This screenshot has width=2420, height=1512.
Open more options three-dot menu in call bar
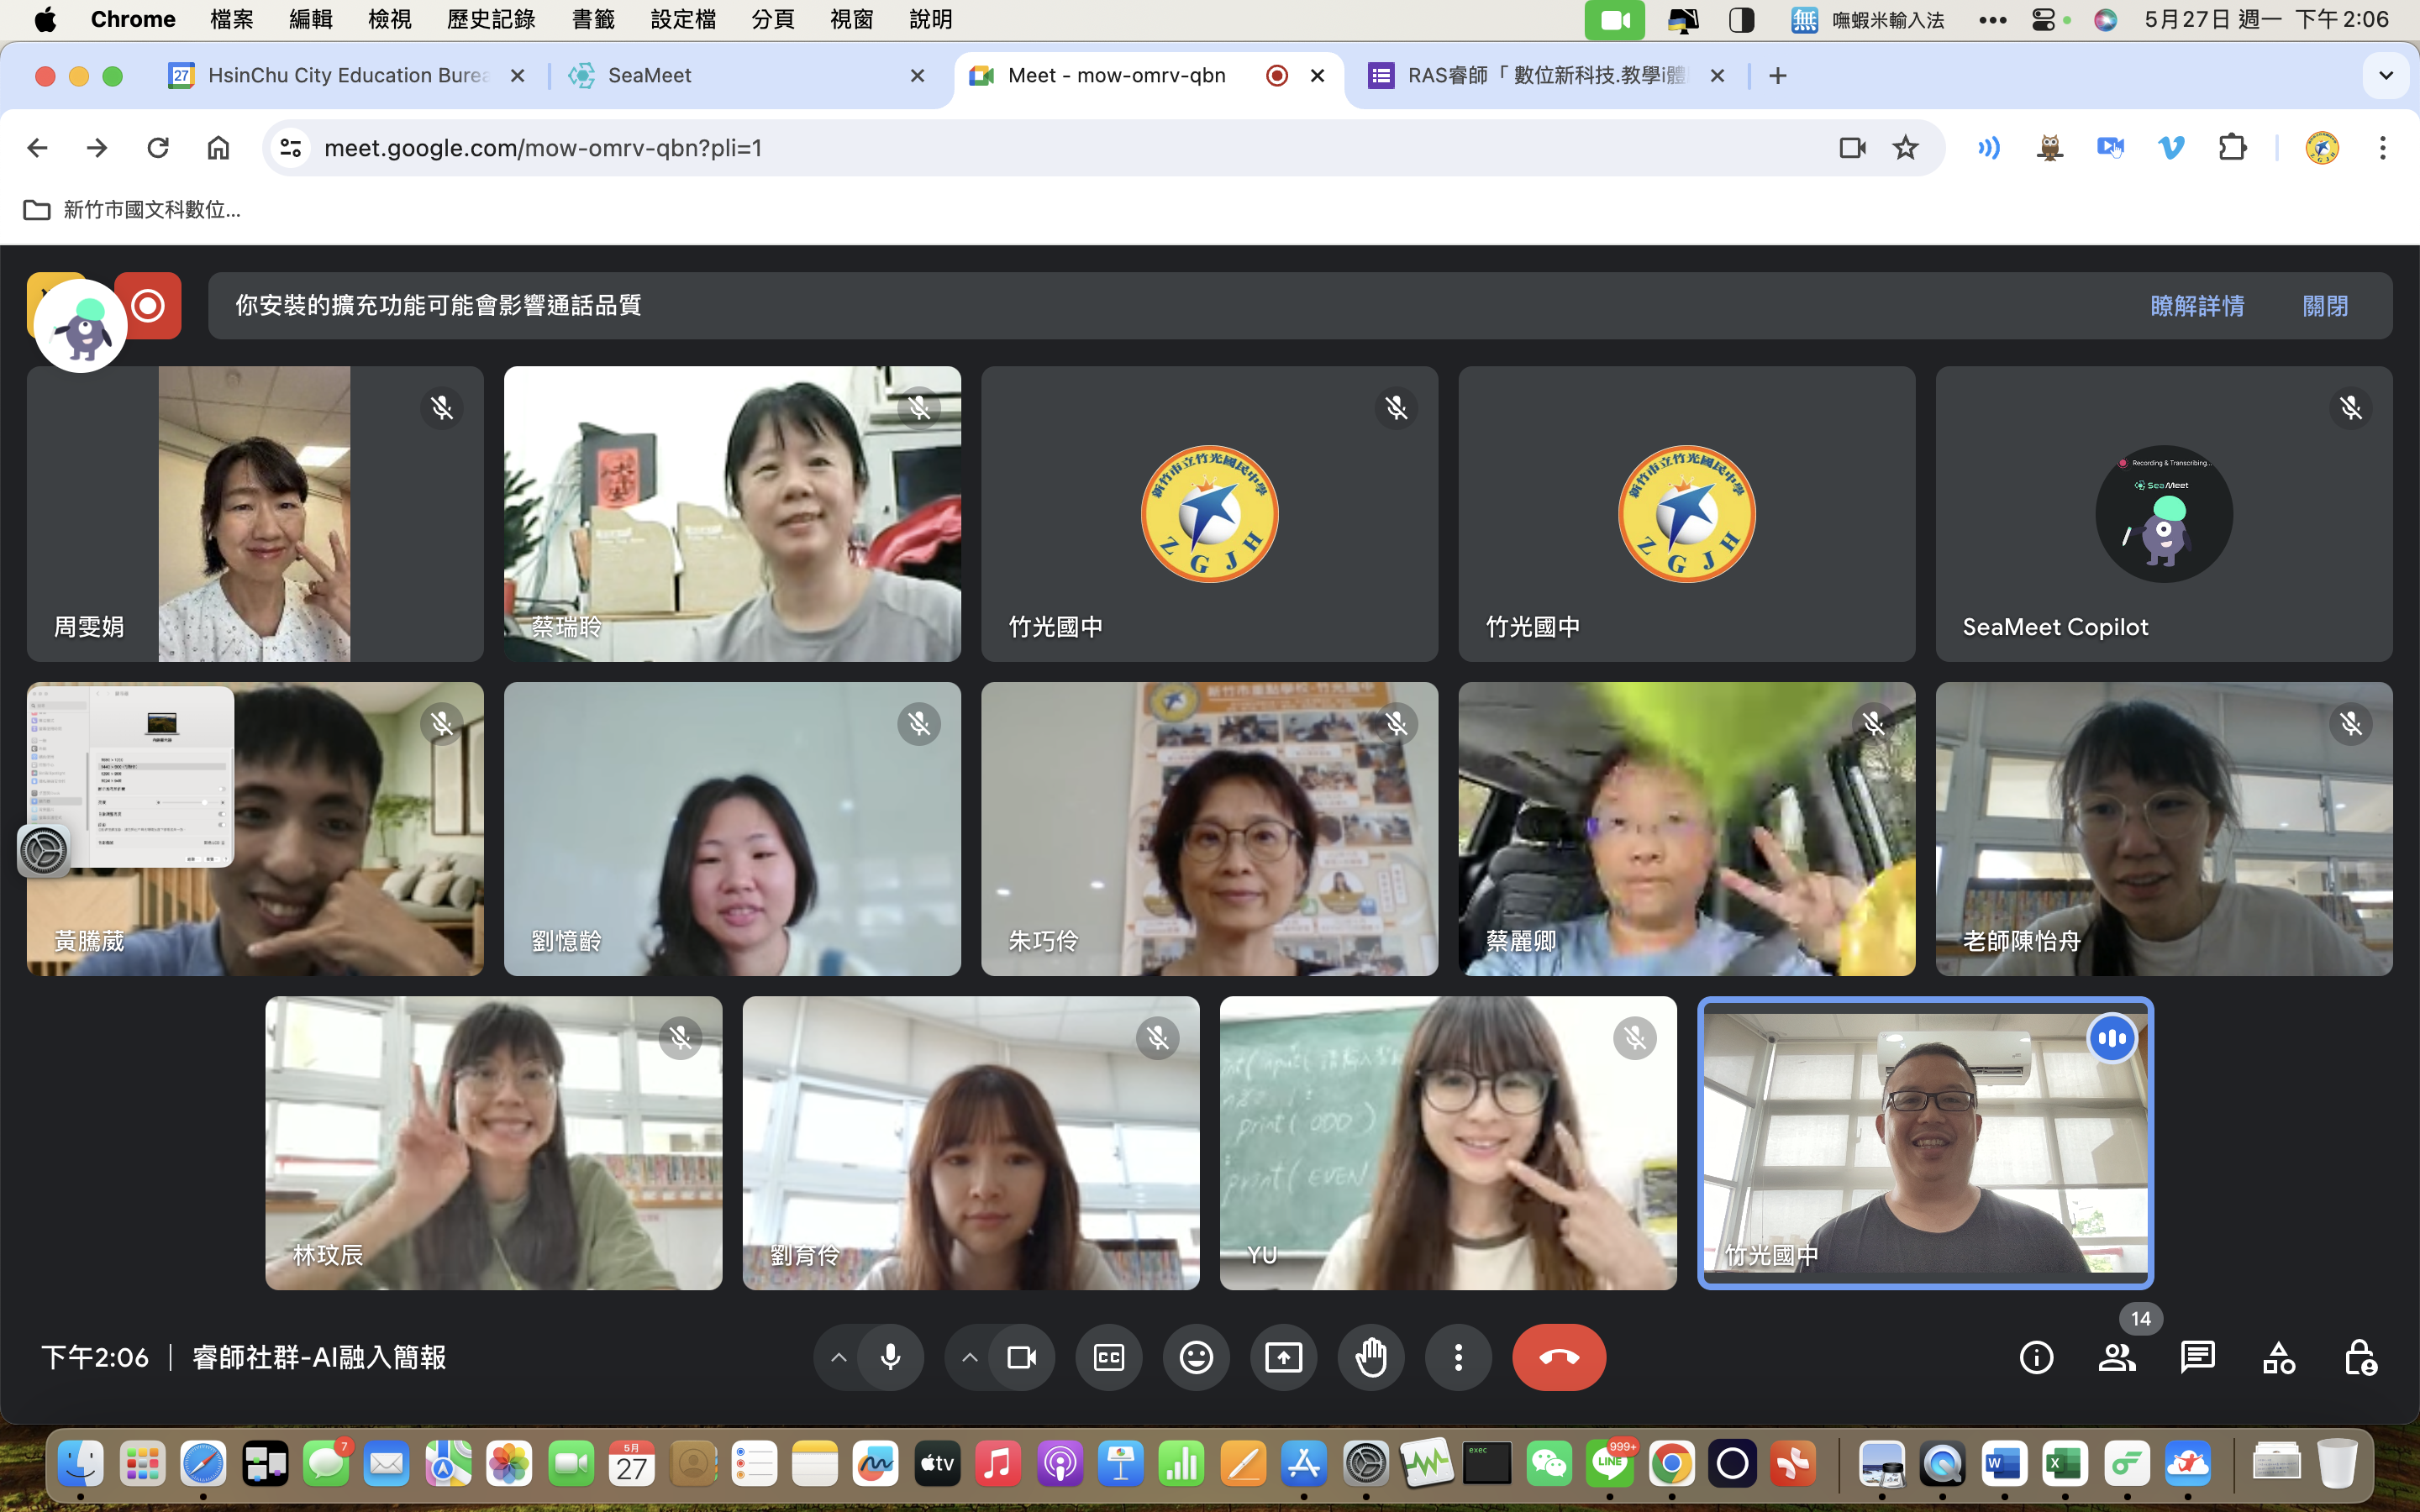(1458, 1357)
